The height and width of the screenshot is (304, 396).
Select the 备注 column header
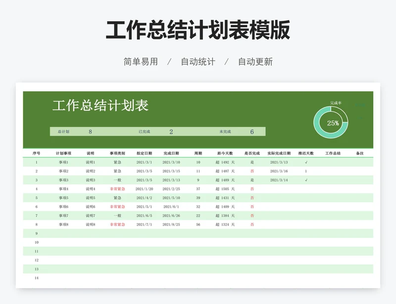point(360,153)
